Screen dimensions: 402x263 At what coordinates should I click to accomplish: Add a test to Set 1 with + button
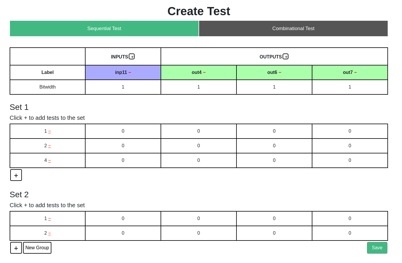(x=16, y=175)
